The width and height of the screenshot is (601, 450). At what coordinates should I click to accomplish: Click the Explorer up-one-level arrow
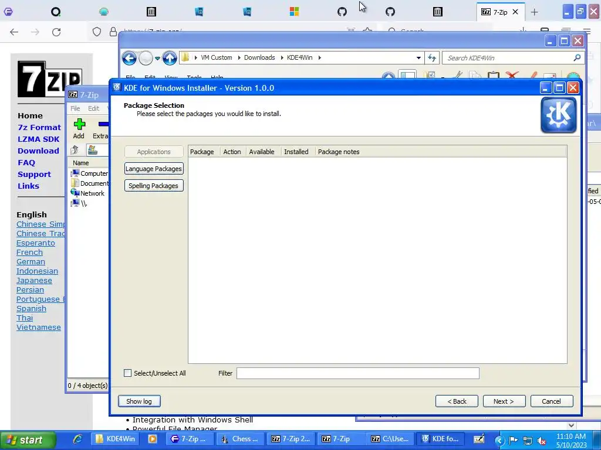click(x=170, y=58)
